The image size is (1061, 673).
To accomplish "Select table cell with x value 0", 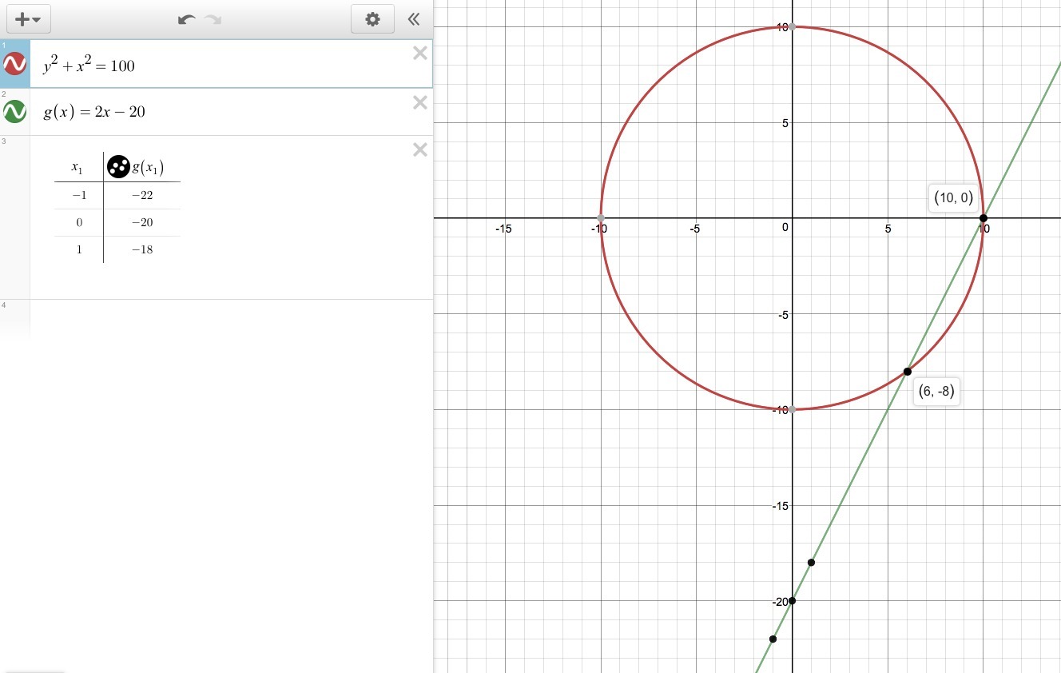I will [x=78, y=222].
